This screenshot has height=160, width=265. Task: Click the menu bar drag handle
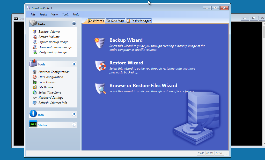[28, 14]
